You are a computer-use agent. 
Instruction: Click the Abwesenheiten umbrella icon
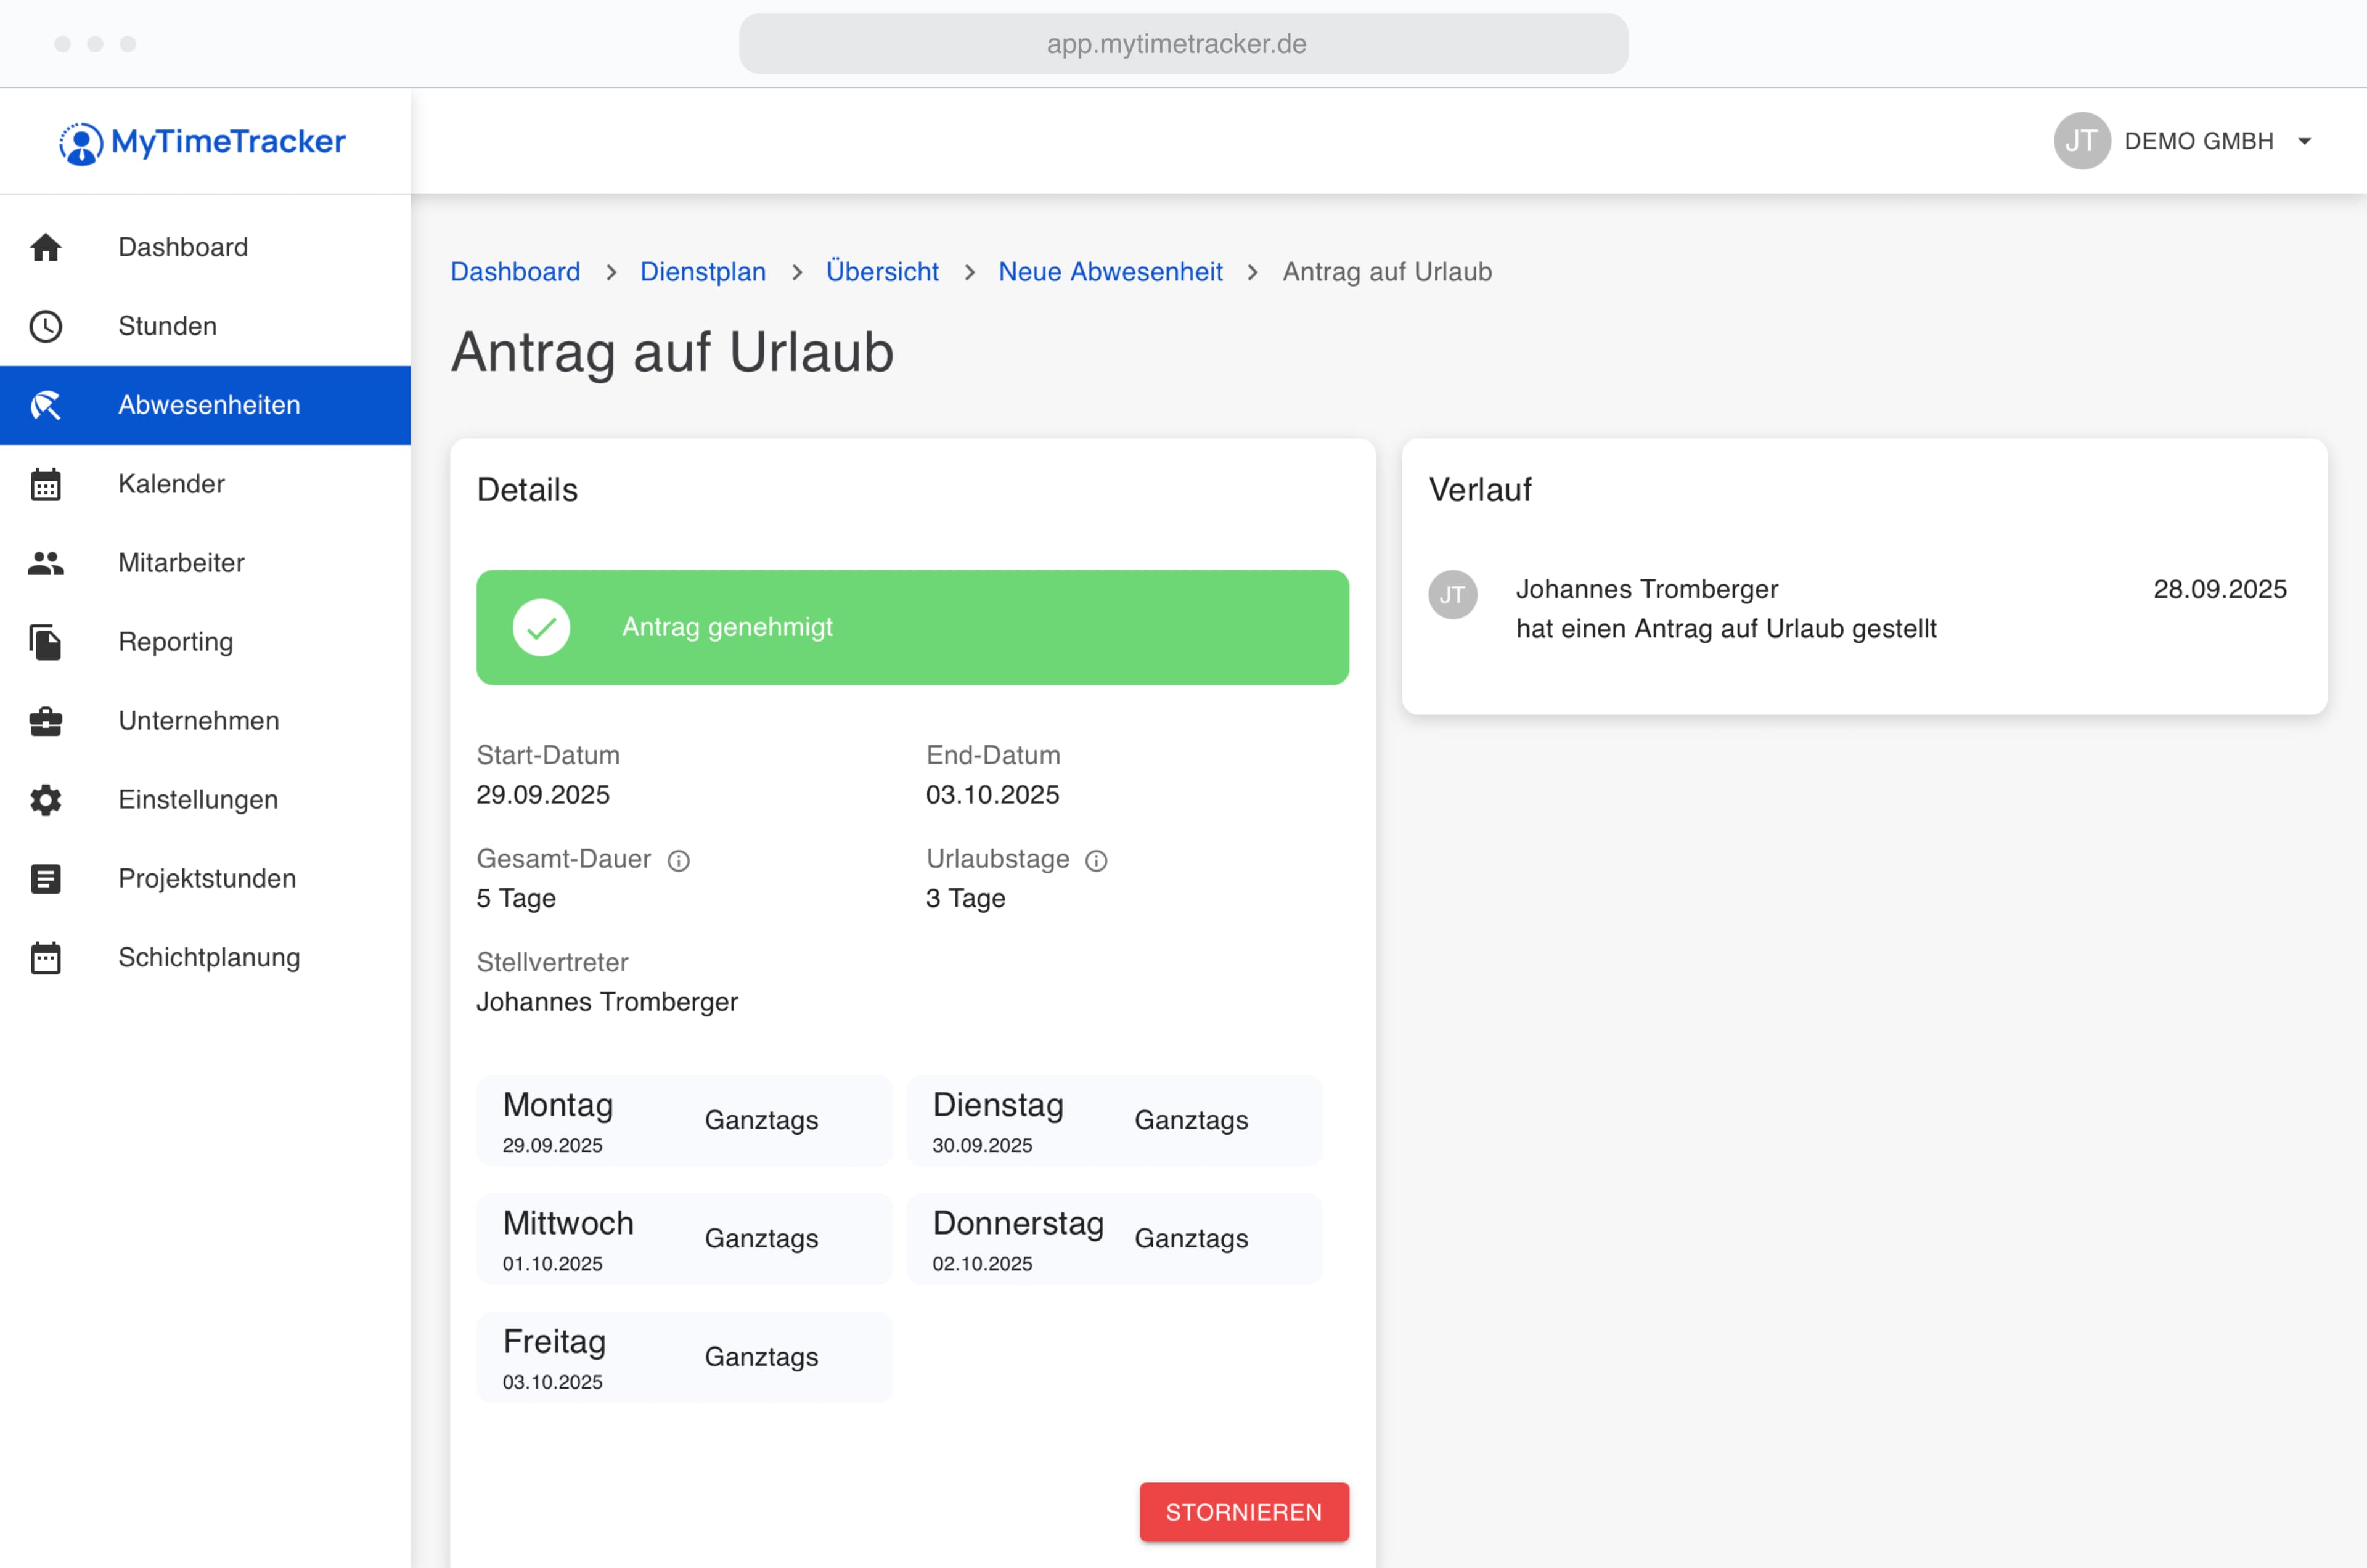point(46,405)
